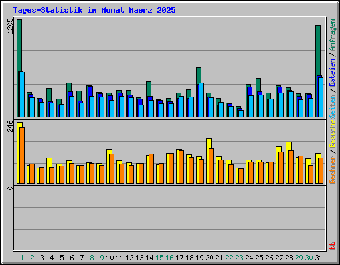Click day 12 label on x-axis
Screen dimensions: 340x265
(x=129, y=258)
